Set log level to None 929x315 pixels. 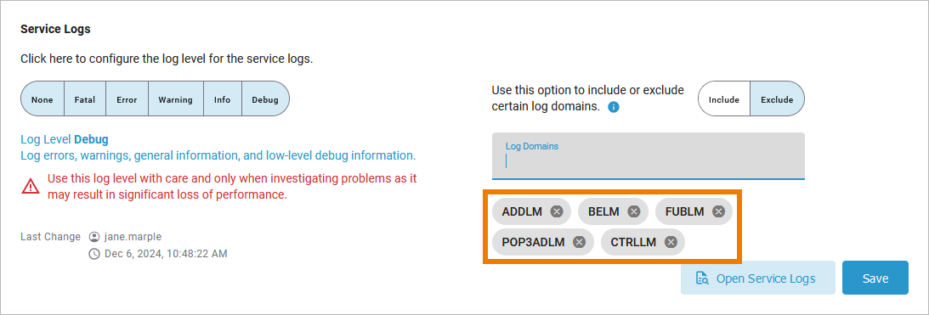[42, 99]
